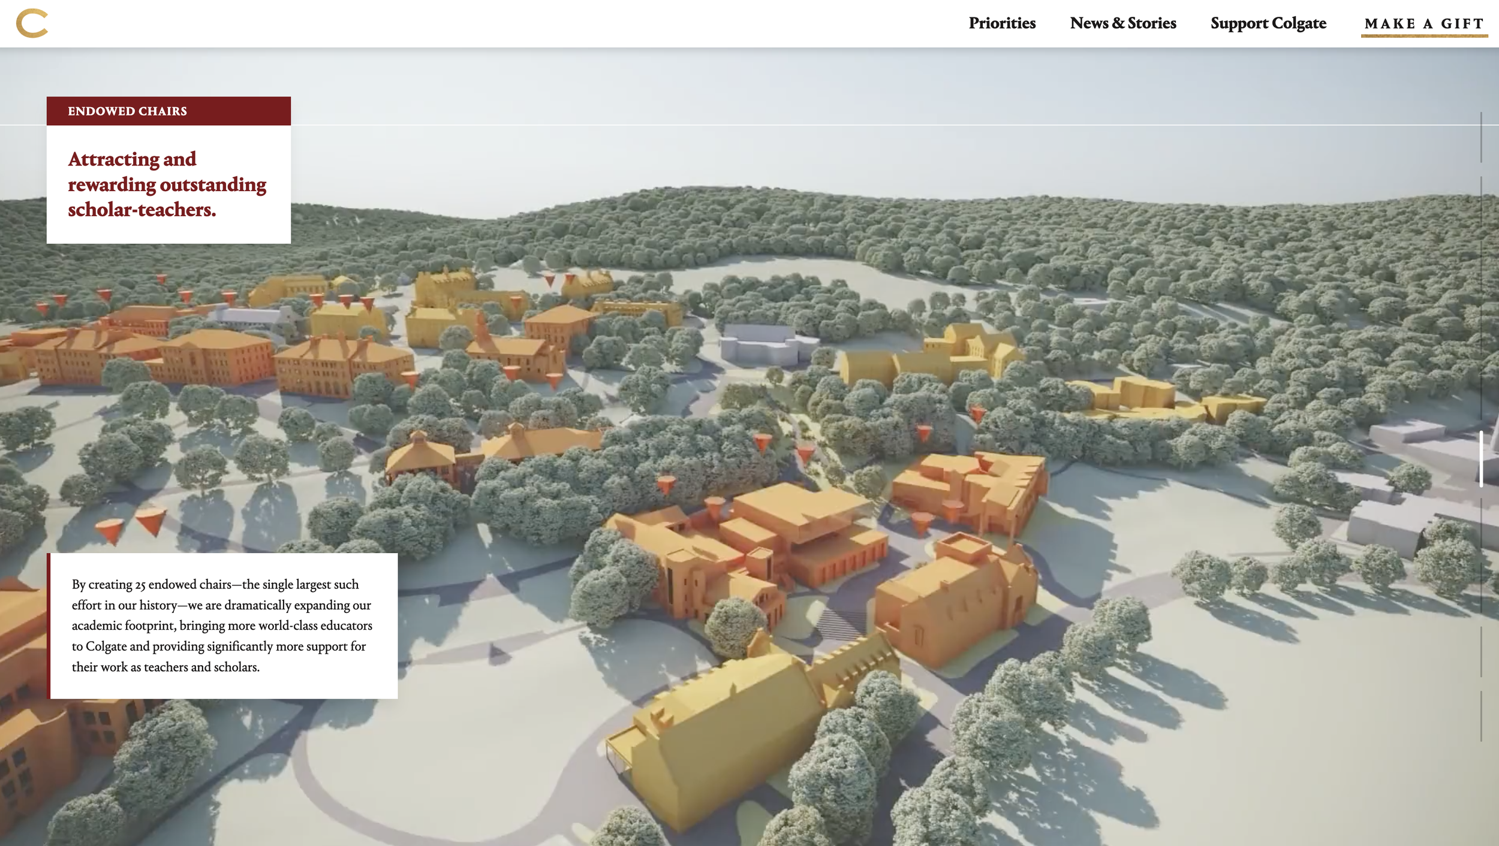The image size is (1499, 846).
Task: Click the 25 endowed chairs description box
Action: pos(222,625)
